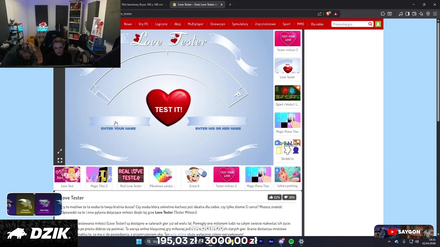Open the Erase It game thumbnail
The image size is (440, 247).
click(x=195, y=177)
